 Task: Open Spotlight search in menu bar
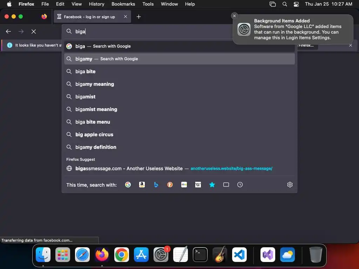tap(285, 4)
